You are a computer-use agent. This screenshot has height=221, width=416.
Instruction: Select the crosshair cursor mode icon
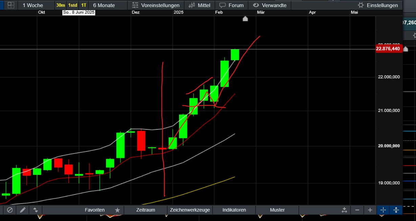click(383, 210)
